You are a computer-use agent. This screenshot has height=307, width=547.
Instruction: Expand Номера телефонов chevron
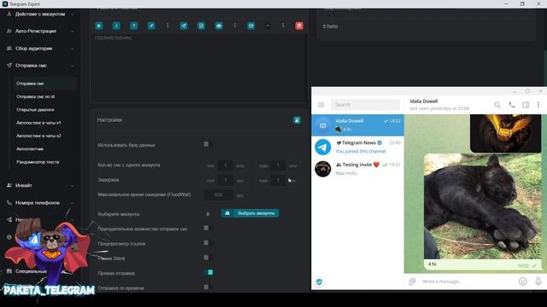pos(72,203)
